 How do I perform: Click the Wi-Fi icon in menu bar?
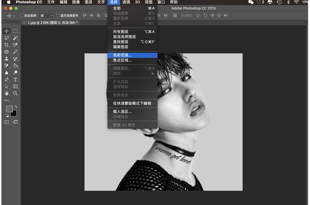click(x=296, y=2)
